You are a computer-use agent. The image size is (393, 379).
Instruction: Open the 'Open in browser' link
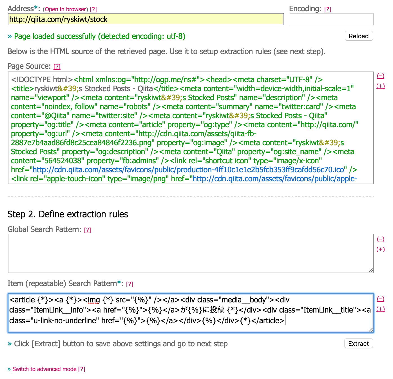coord(65,9)
